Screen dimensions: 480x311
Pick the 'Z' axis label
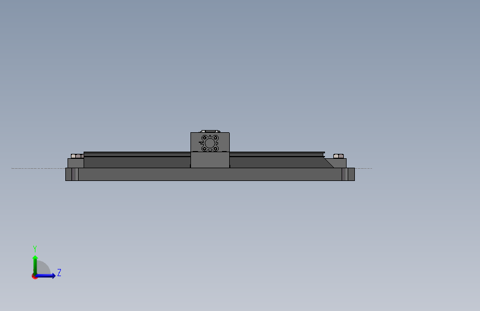[x=59, y=272]
